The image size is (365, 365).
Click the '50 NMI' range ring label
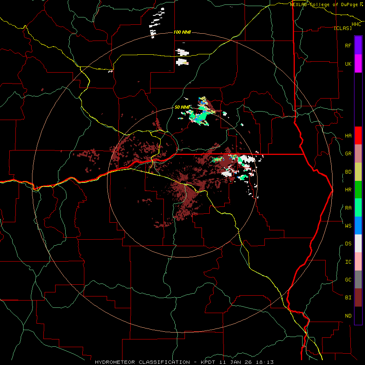pos(182,107)
